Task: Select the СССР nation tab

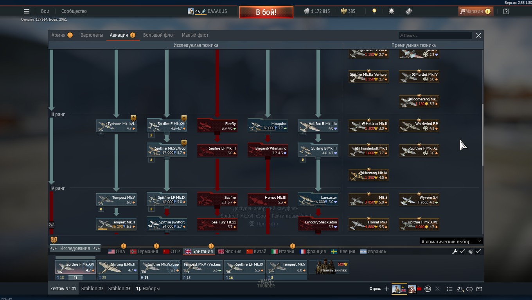Action: (x=171, y=252)
